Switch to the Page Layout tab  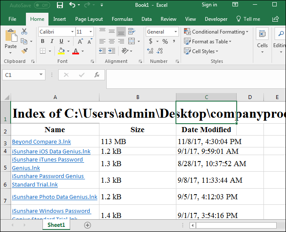(x=89, y=19)
